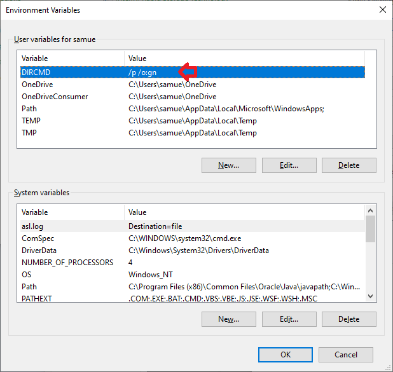
Task: Edit the selected system variable
Action: tap(289, 319)
